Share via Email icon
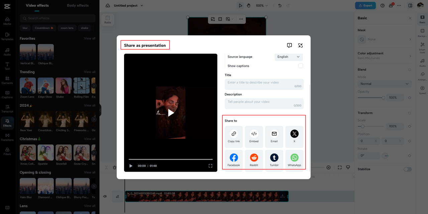 tap(274, 134)
